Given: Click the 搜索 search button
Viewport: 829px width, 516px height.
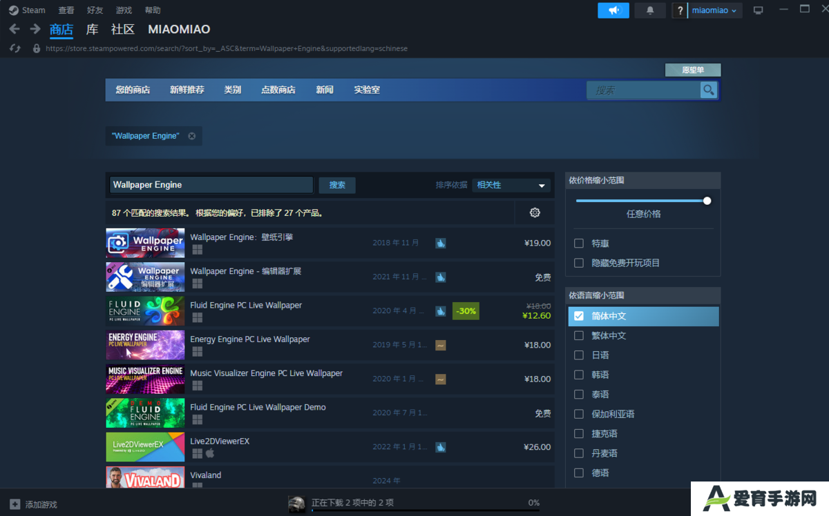Looking at the screenshot, I should [337, 185].
